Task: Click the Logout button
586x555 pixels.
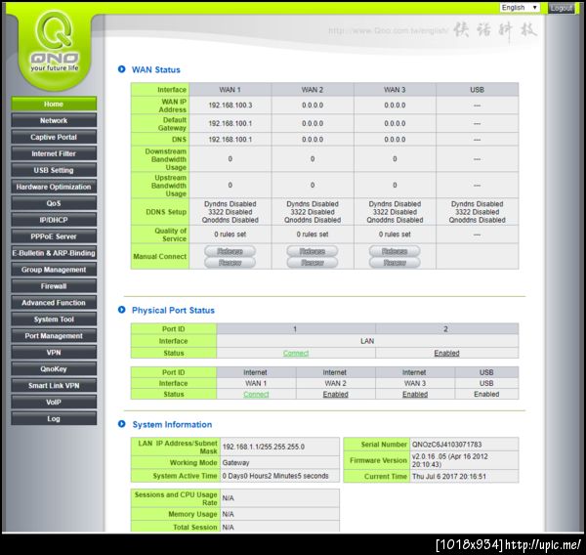Action: pos(561,8)
